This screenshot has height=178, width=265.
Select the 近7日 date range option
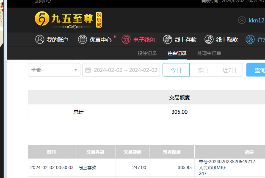click(x=229, y=70)
